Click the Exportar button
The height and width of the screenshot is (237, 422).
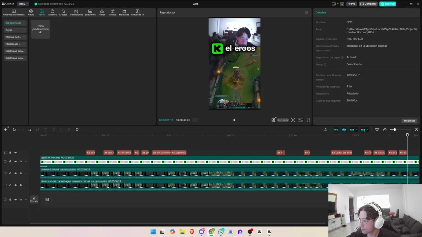388,4
